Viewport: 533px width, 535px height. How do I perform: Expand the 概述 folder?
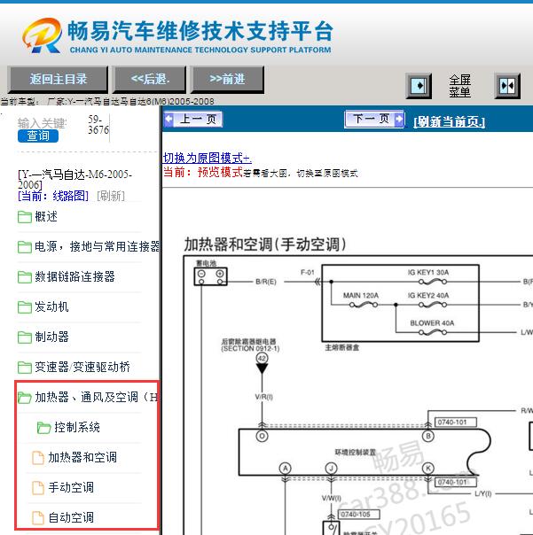tap(46, 216)
